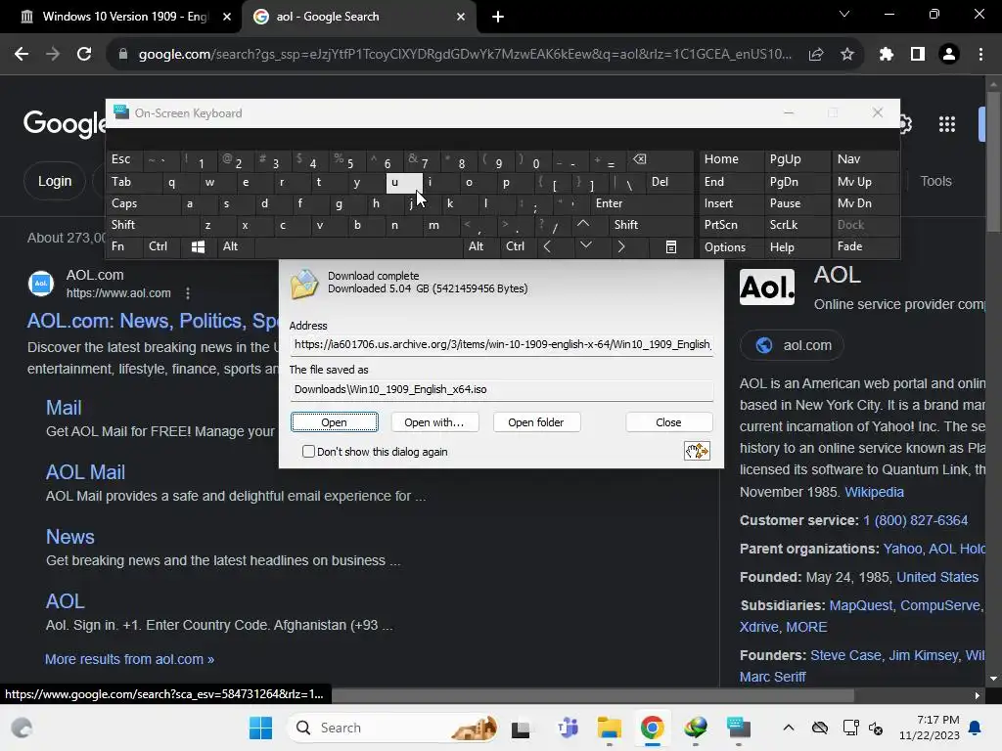Click the aol.com website chip in knowledge panel
Screen dimensions: 1002x751
pyautogui.click(x=793, y=345)
